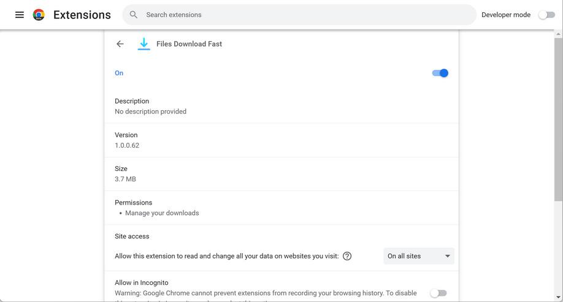The image size is (563, 302).
Task: Click the Manage your downloads permission
Action: click(x=162, y=213)
